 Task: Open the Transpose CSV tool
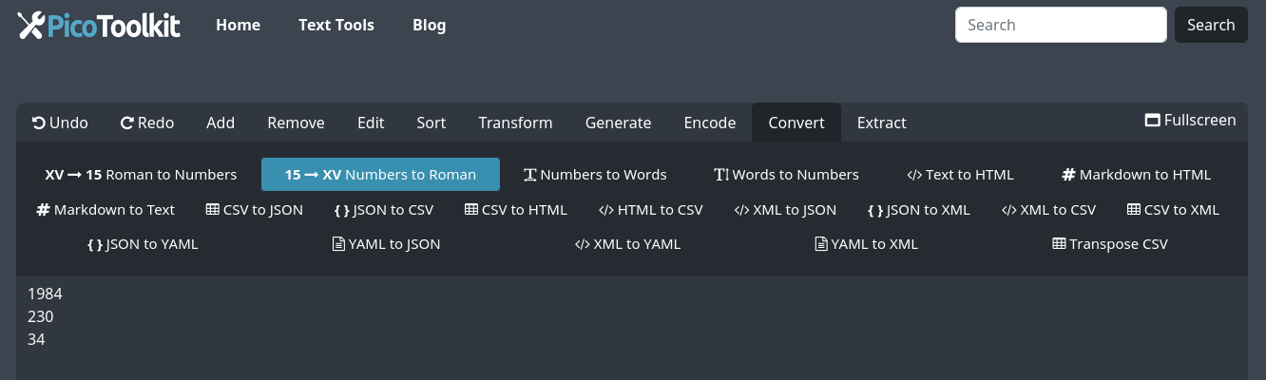[1109, 244]
